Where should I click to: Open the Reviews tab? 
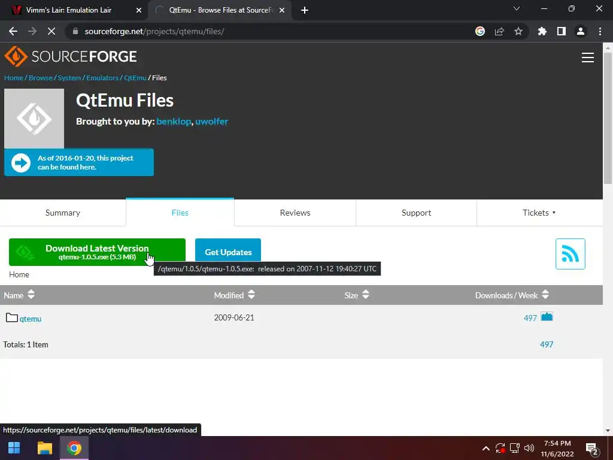[x=295, y=213]
